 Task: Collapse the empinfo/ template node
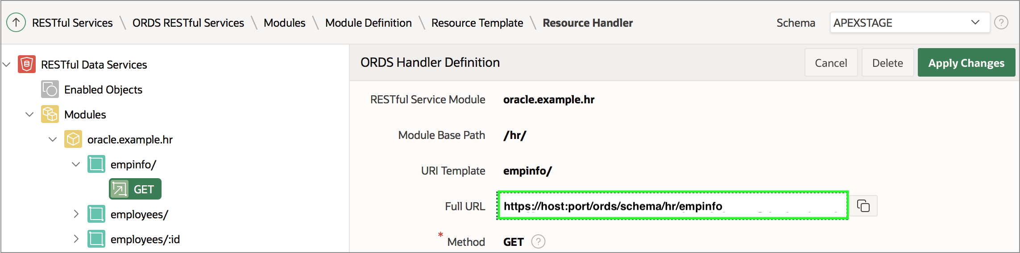coord(76,164)
